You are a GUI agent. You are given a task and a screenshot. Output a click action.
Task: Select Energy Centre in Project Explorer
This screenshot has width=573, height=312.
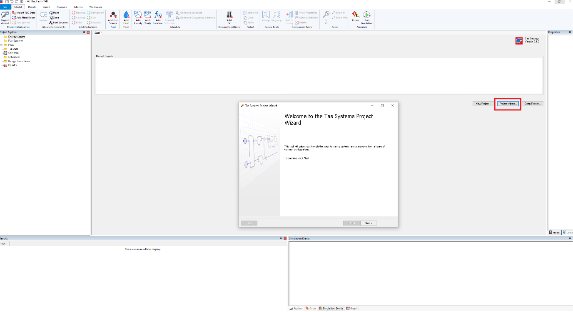coord(16,37)
